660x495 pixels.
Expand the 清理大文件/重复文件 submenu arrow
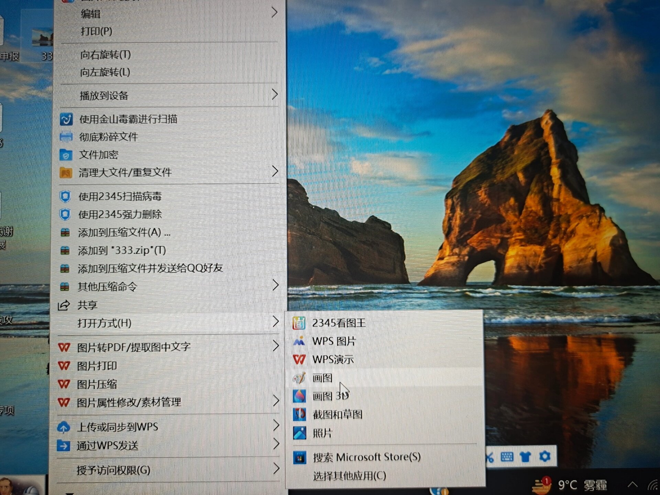tap(275, 171)
